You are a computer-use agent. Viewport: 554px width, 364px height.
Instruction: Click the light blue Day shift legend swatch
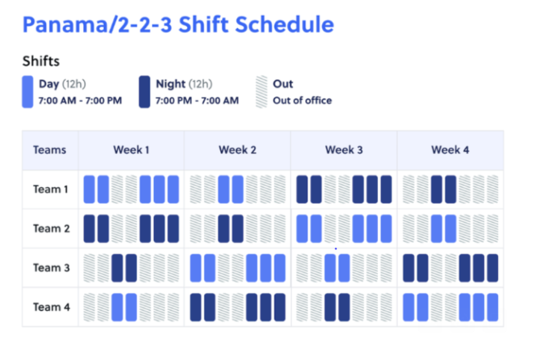click(x=28, y=92)
